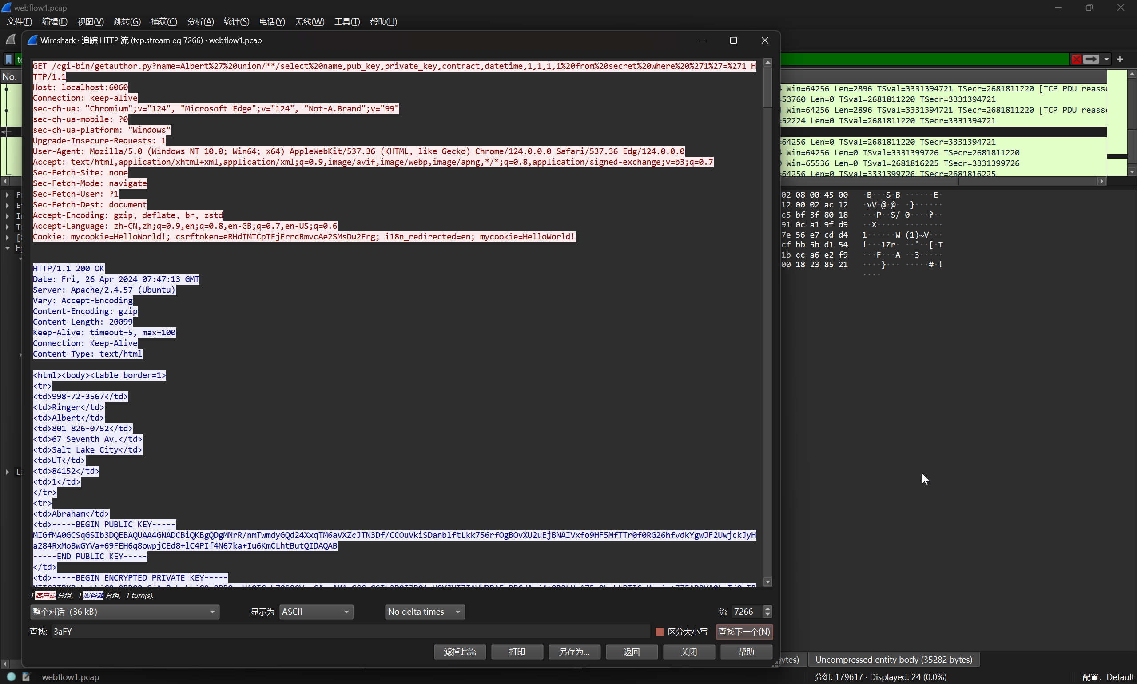Click the dialog window resize grip
The width and height of the screenshot is (1137, 684).
776,663
